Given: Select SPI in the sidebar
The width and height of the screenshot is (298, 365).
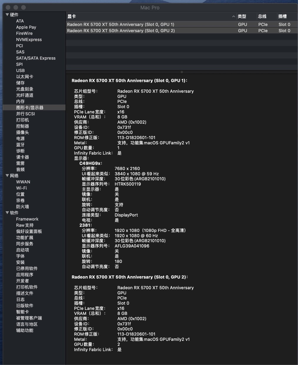Looking at the screenshot, I should [x=19, y=64].
